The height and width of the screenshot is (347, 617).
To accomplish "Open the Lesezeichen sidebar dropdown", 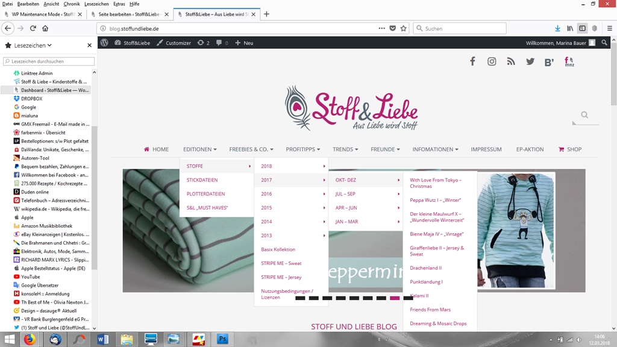I will pos(33,45).
